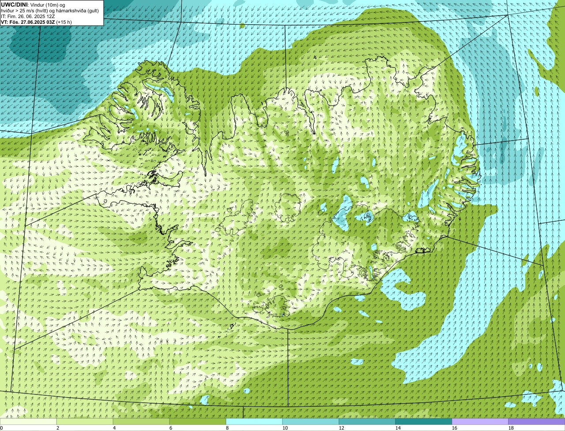Image resolution: width=565 pixels, height=431 pixels.
Task: Click the color scale label 12
Action: [342, 428]
